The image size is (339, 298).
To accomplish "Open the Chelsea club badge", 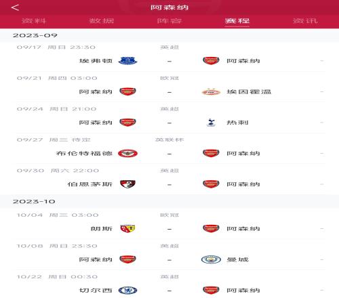I will (x=127, y=291).
